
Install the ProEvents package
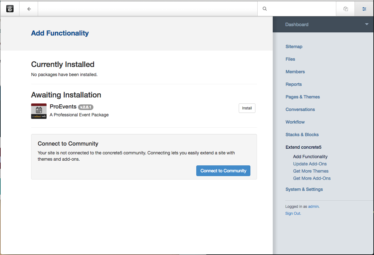click(247, 108)
